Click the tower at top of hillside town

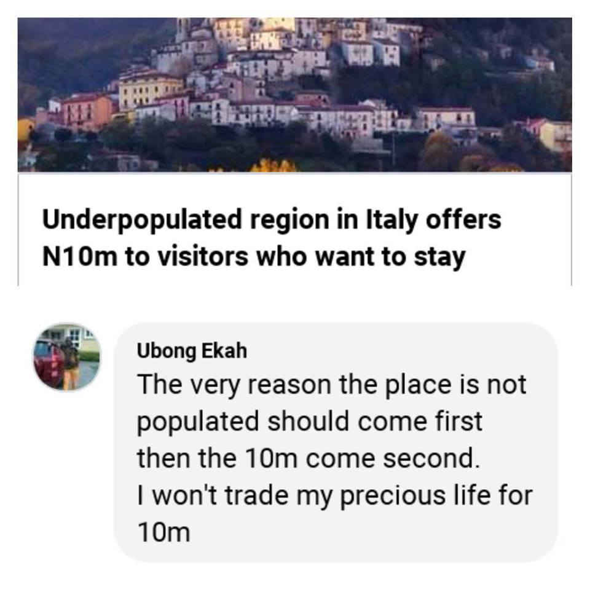pyautogui.click(x=182, y=29)
